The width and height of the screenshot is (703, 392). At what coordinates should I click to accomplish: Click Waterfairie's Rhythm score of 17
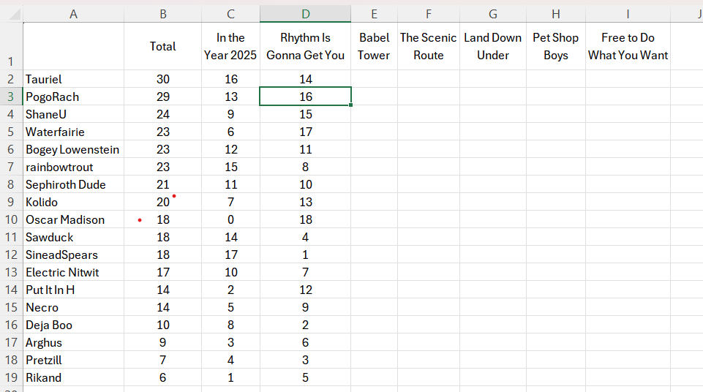coord(305,132)
